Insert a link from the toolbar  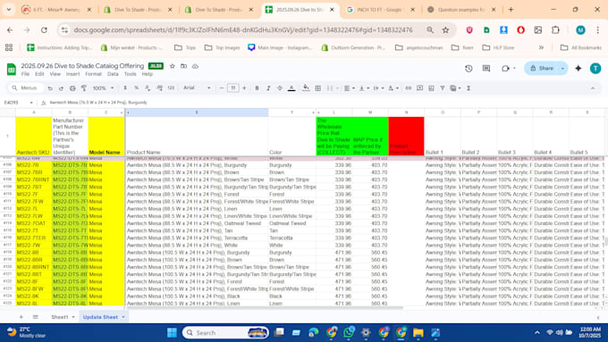click(x=409, y=88)
